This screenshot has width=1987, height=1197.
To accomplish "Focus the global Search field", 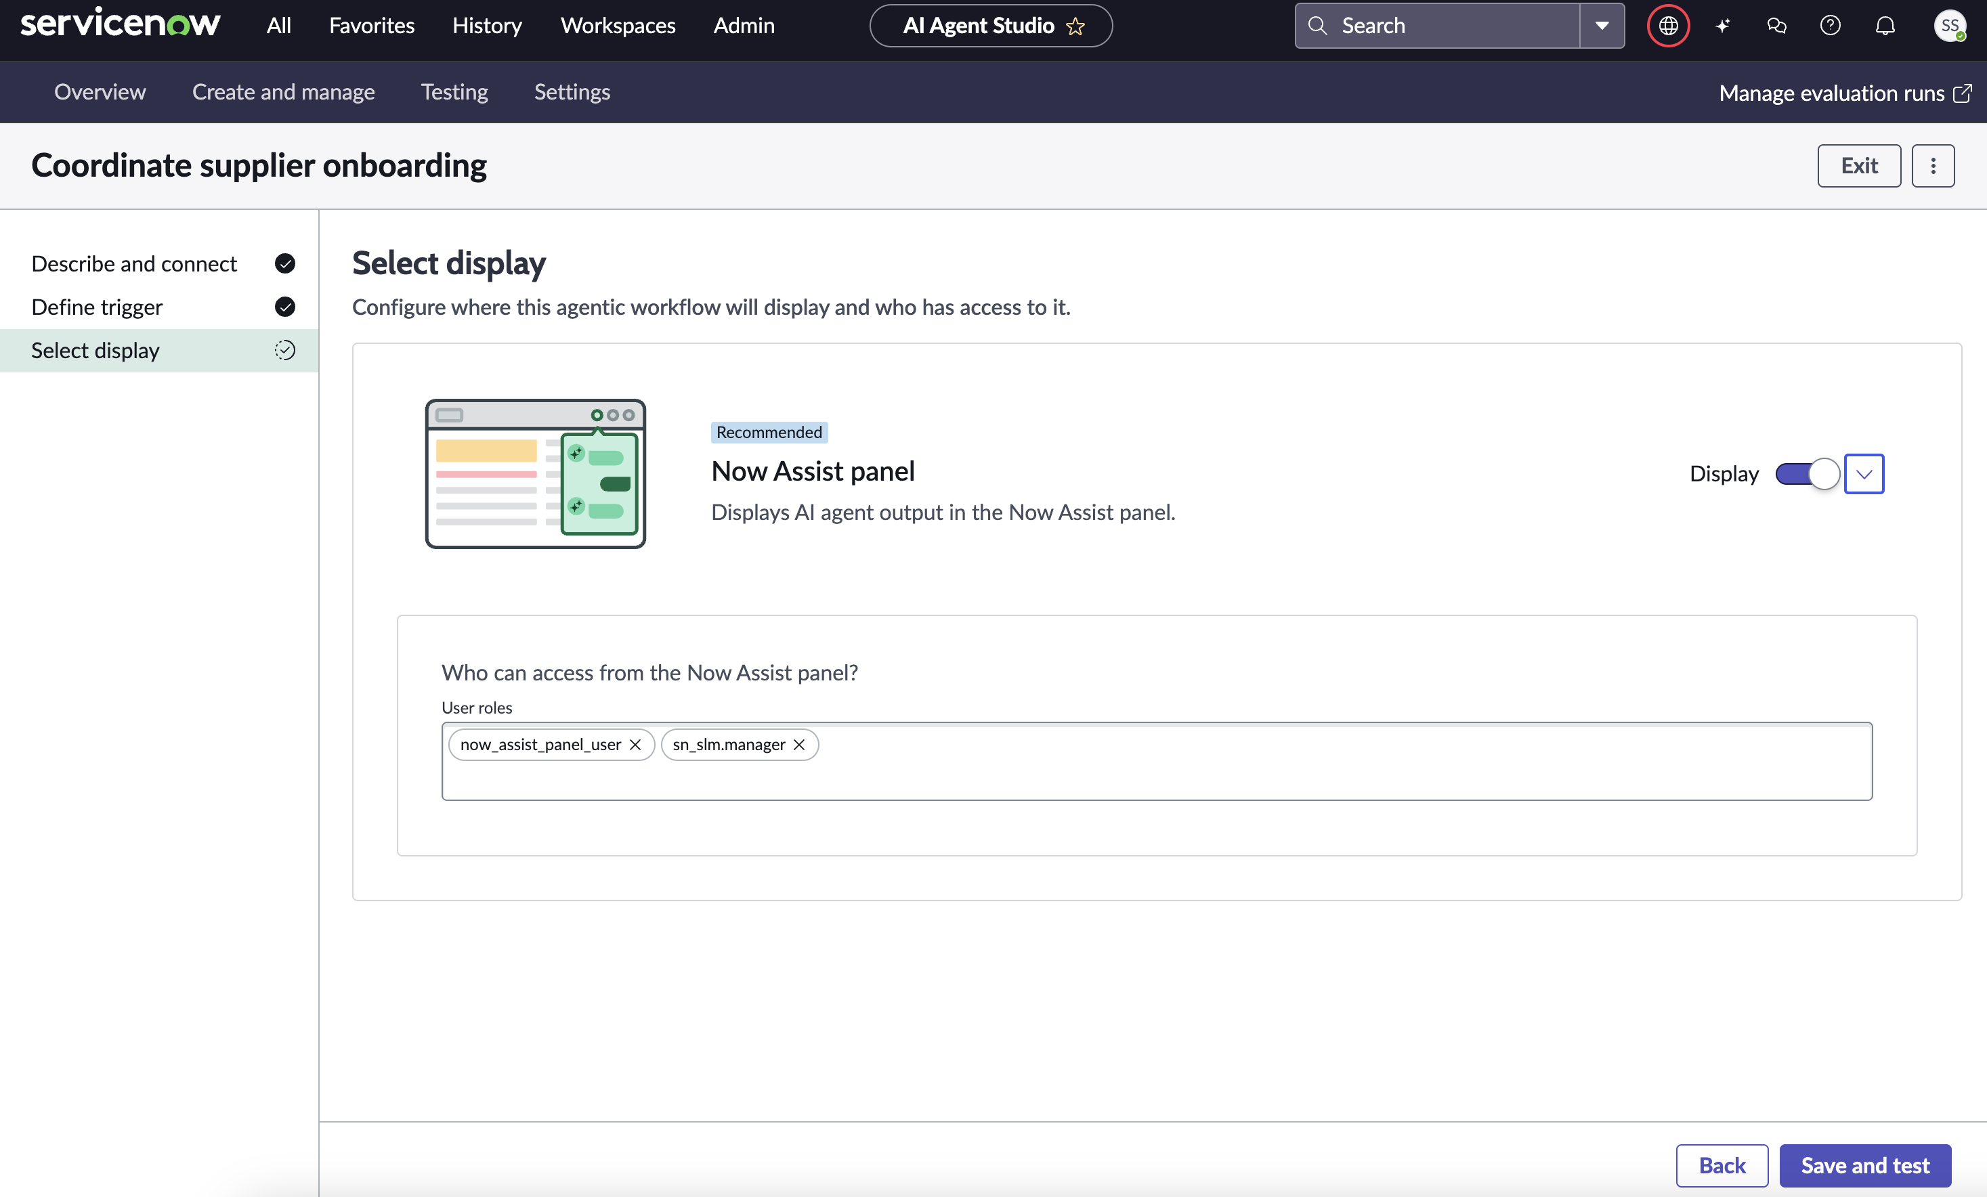I will 1437,26.
